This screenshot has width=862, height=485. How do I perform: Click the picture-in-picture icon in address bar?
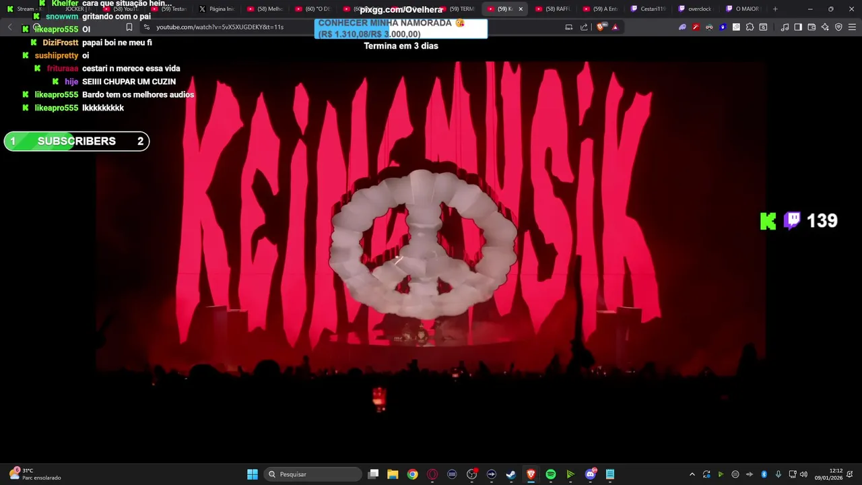[x=569, y=27]
